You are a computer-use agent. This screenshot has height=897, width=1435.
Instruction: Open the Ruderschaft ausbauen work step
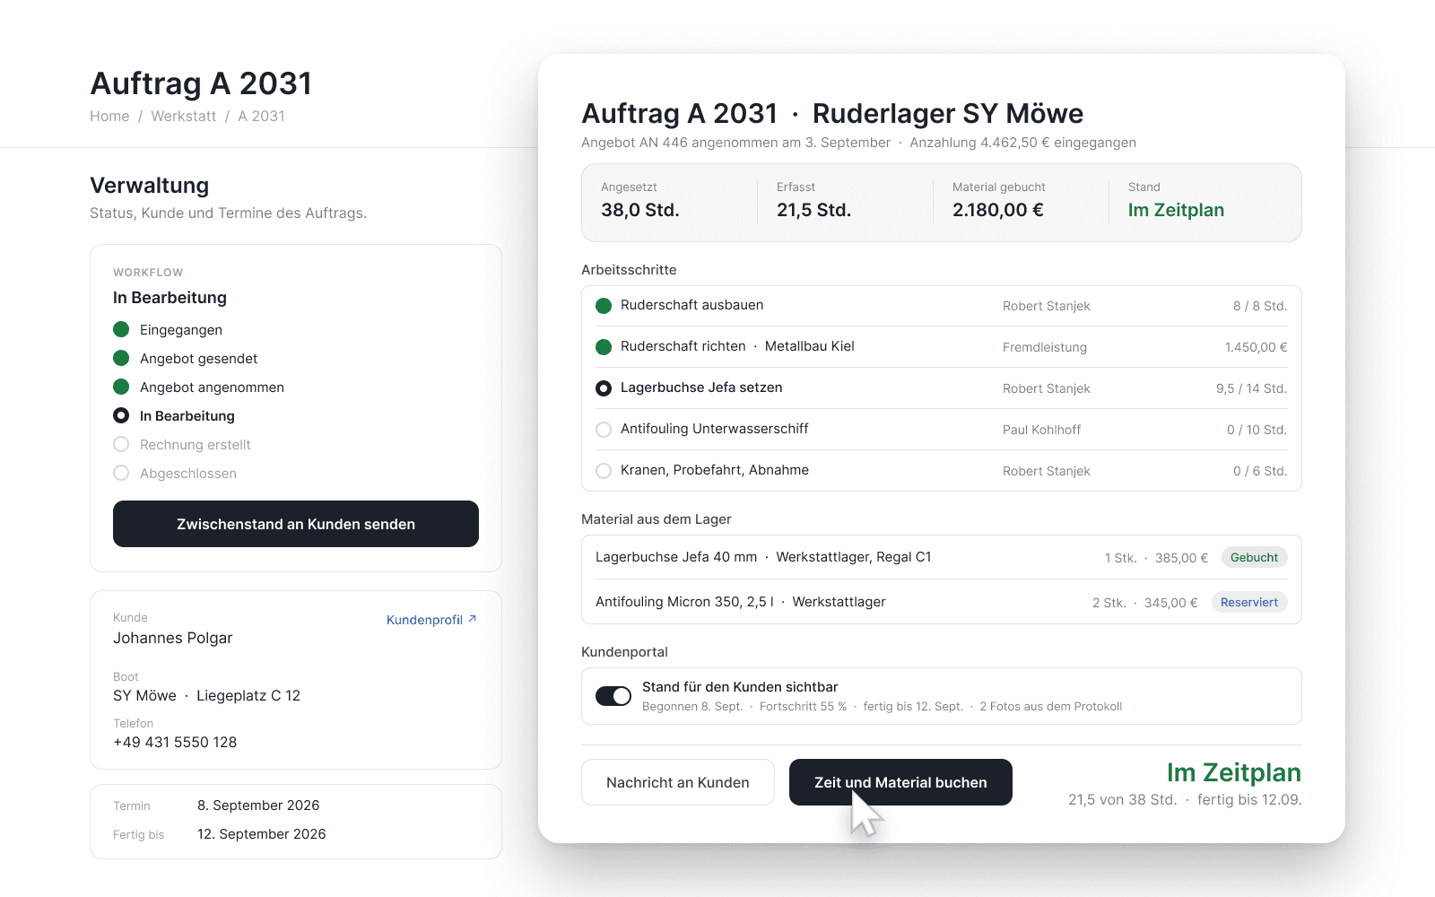[942, 306]
